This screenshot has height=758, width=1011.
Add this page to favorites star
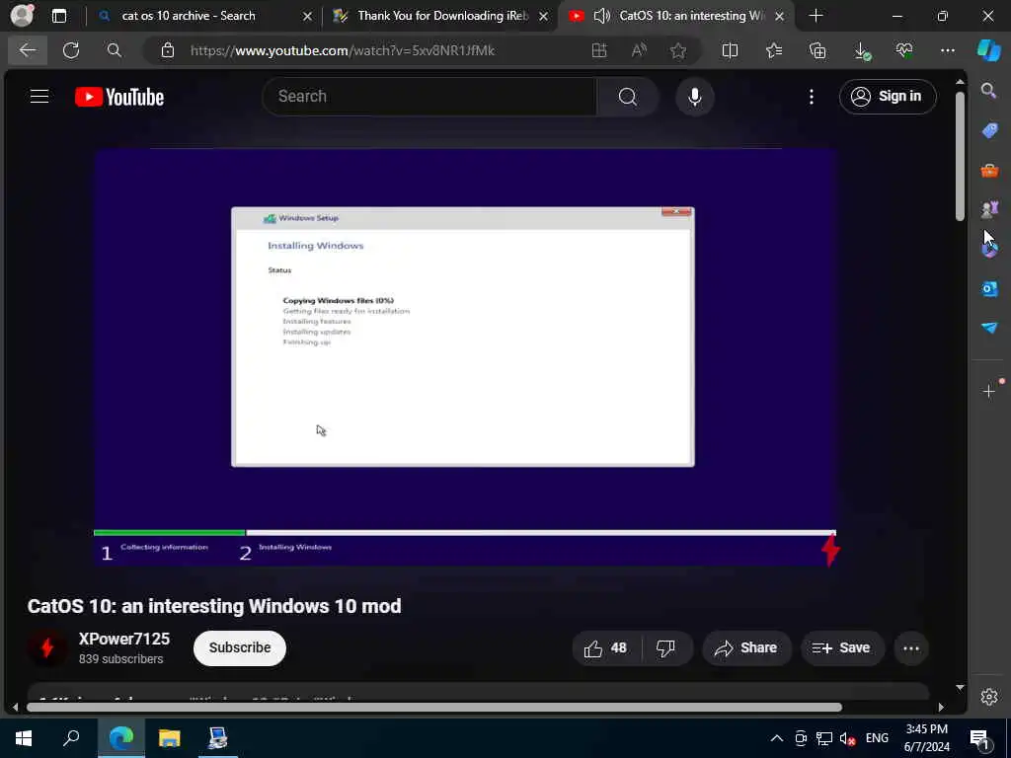[x=677, y=50]
